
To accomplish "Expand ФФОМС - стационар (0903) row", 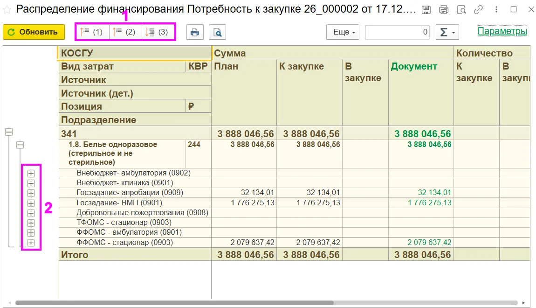I will point(31,243).
